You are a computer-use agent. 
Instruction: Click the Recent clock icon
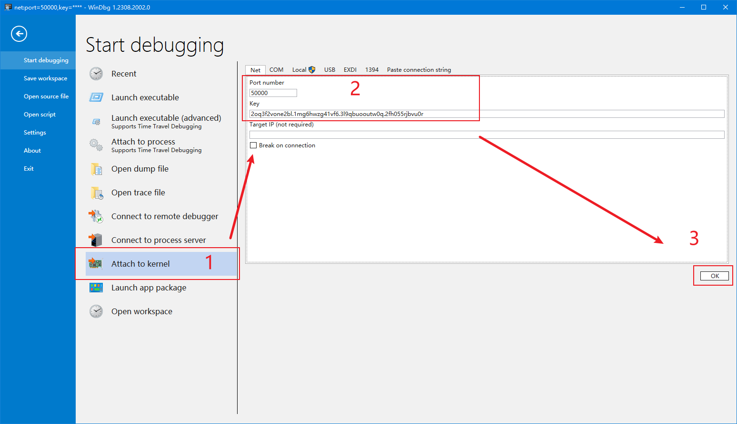coord(96,74)
